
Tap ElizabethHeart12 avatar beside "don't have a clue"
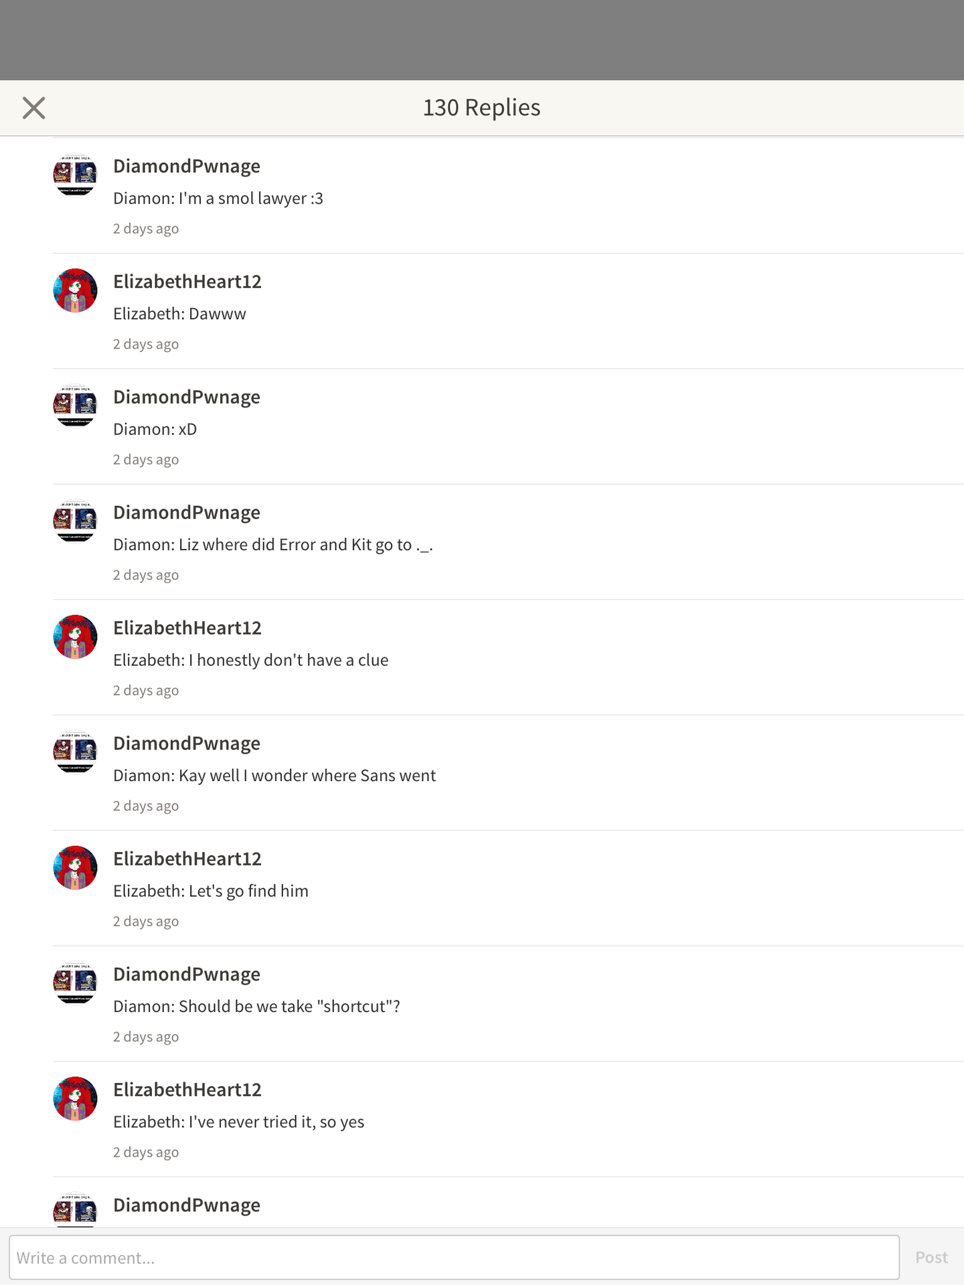[x=75, y=637]
